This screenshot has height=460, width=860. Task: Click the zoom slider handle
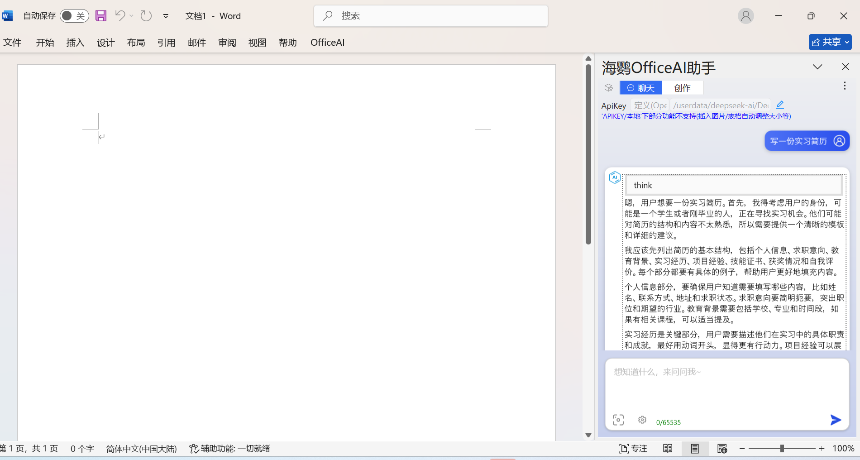click(x=782, y=448)
